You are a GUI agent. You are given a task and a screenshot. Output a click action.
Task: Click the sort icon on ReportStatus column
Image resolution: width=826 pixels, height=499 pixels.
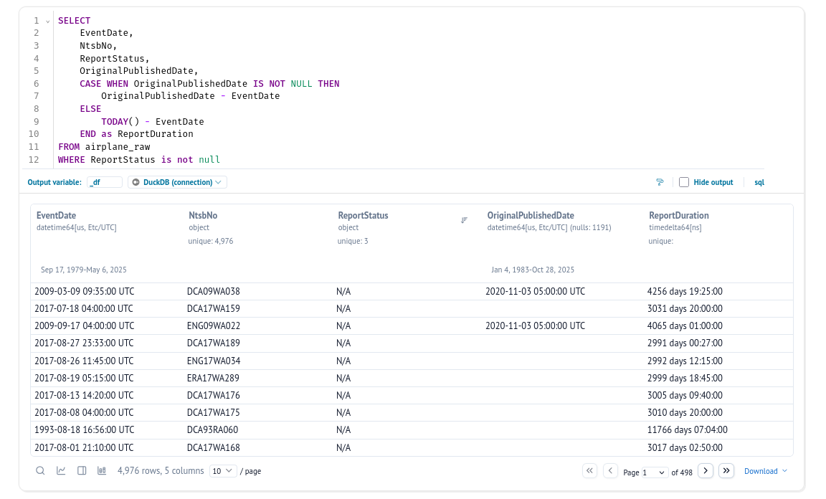[x=464, y=220]
